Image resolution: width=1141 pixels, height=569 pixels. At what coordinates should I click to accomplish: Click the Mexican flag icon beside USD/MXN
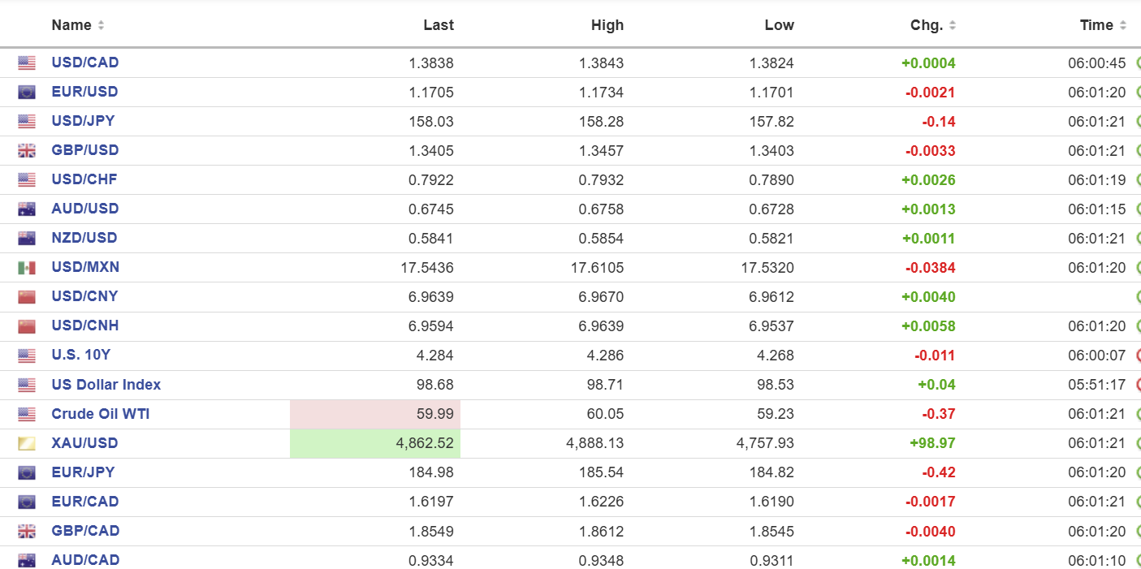point(27,268)
